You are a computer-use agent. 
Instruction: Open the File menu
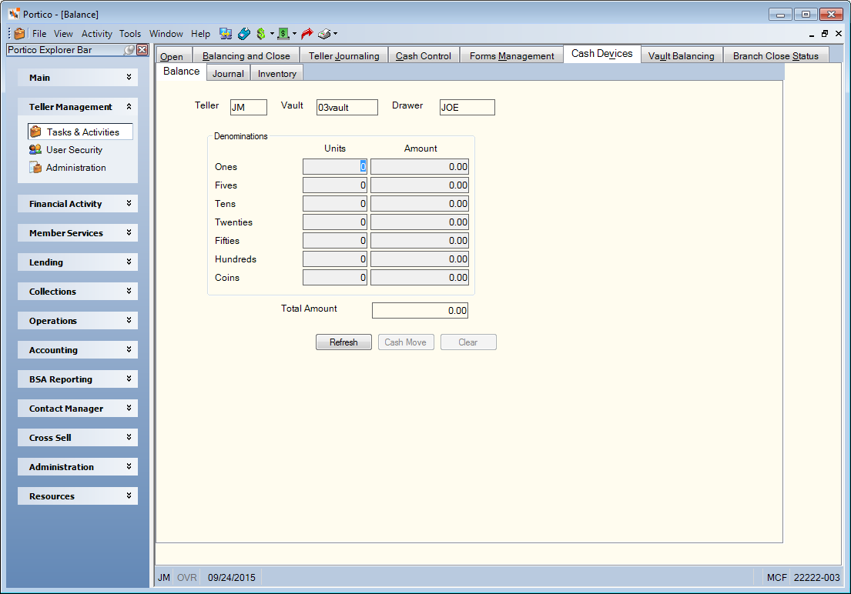(39, 34)
